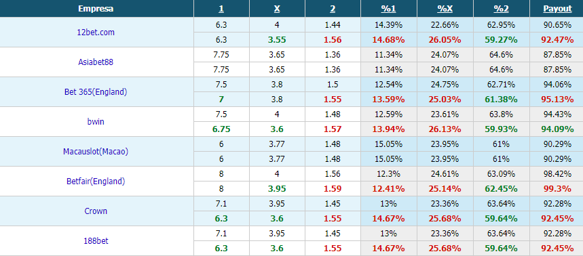583x256 pixels.
Task: Open the 12bet.com bookmaker link
Action: point(96,33)
